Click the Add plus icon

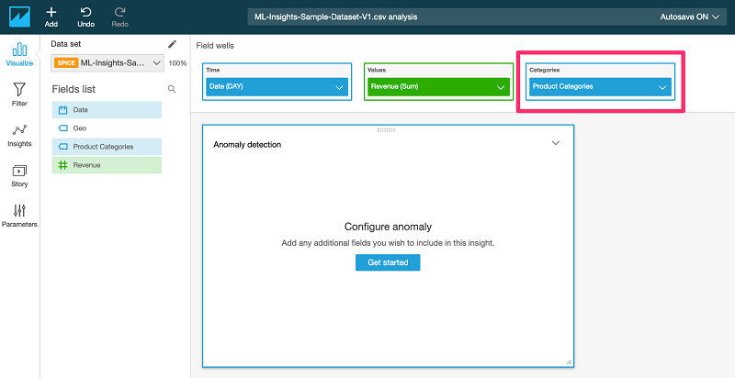[51, 12]
